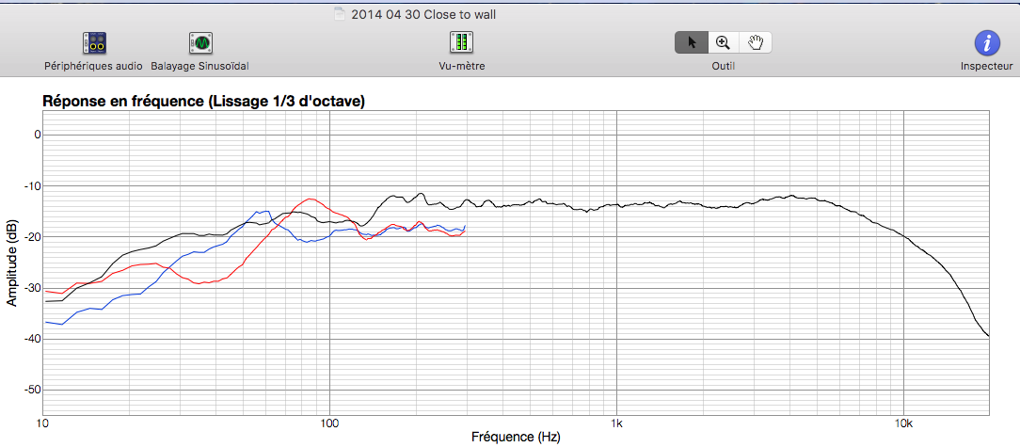
Task: Click the document icon in title bar
Action: (338, 14)
